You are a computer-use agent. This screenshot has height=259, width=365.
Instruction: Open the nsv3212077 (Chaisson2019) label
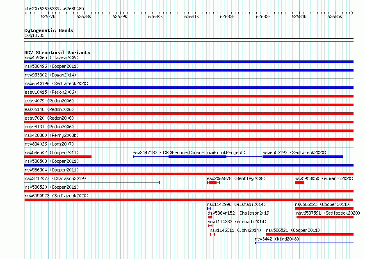point(55,178)
